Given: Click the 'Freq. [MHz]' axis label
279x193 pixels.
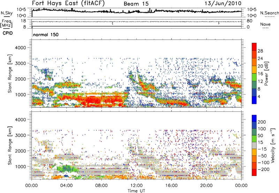Looking at the screenshot, I should pos(6,23).
